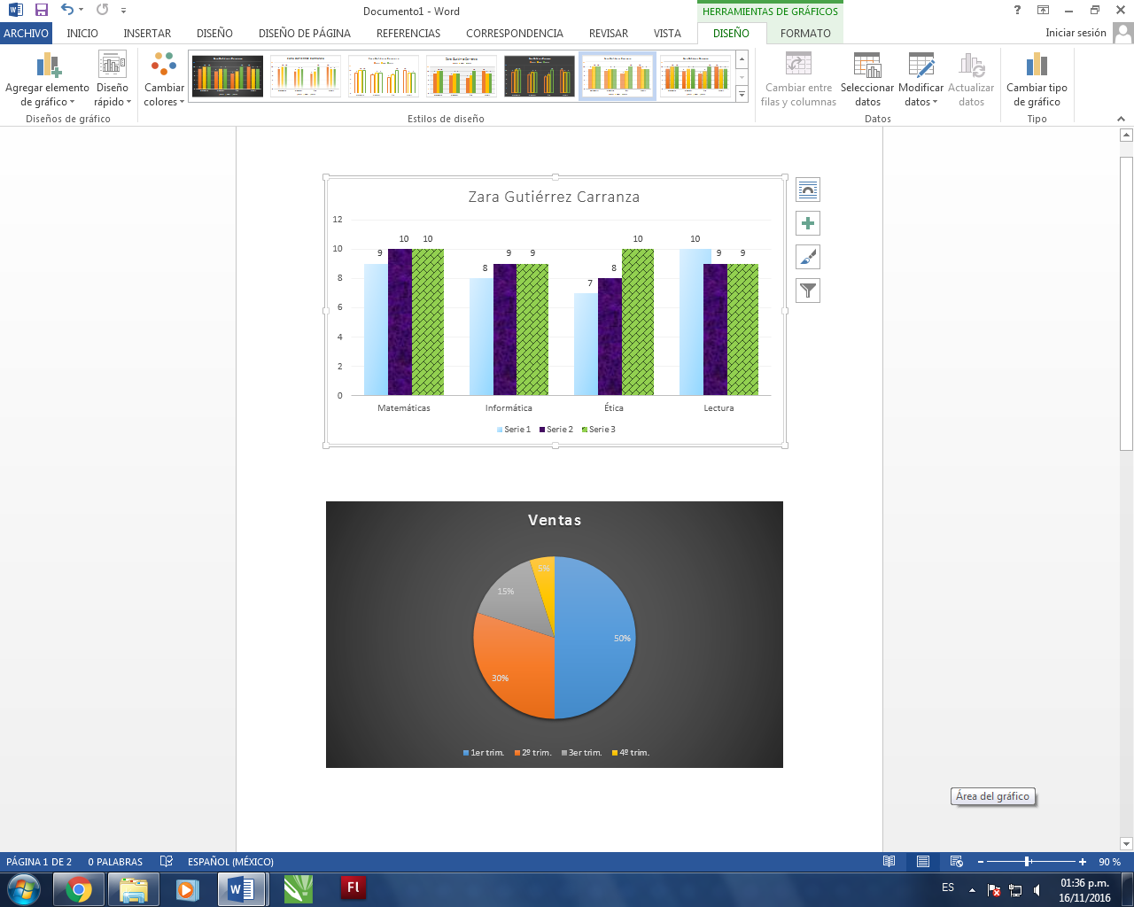
Task: Open the Chart Filters funnel icon
Action: point(807,290)
